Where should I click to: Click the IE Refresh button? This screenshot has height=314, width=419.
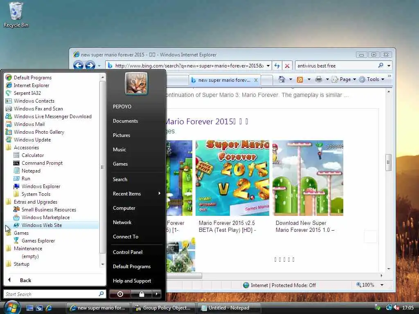click(277, 65)
